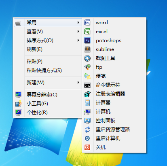Select 重启计算机 text entry
Screen dimensions: 167x166
108,138
